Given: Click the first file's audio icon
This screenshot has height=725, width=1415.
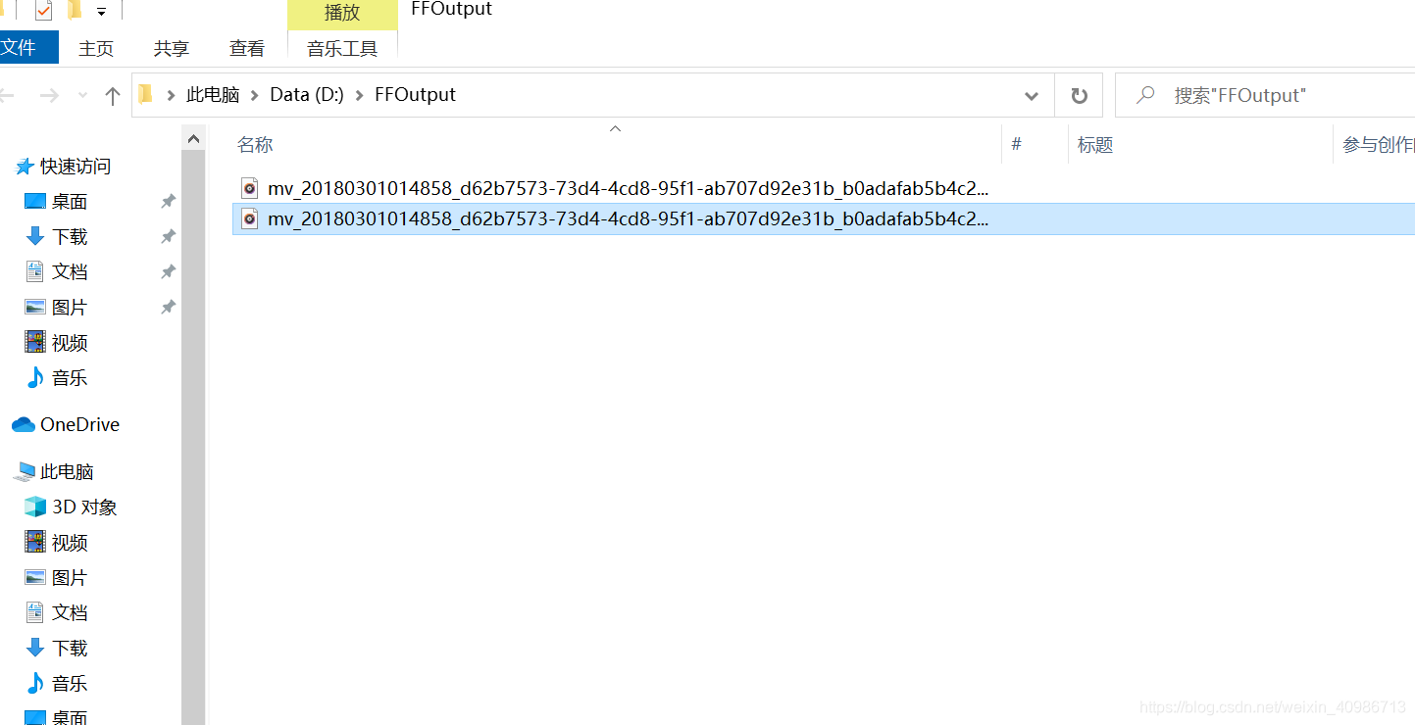Looking at the screenshot, I should point(249,188).
